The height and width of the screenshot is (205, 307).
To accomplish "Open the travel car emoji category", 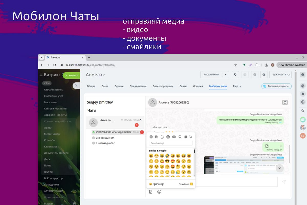I will point(174,137).
